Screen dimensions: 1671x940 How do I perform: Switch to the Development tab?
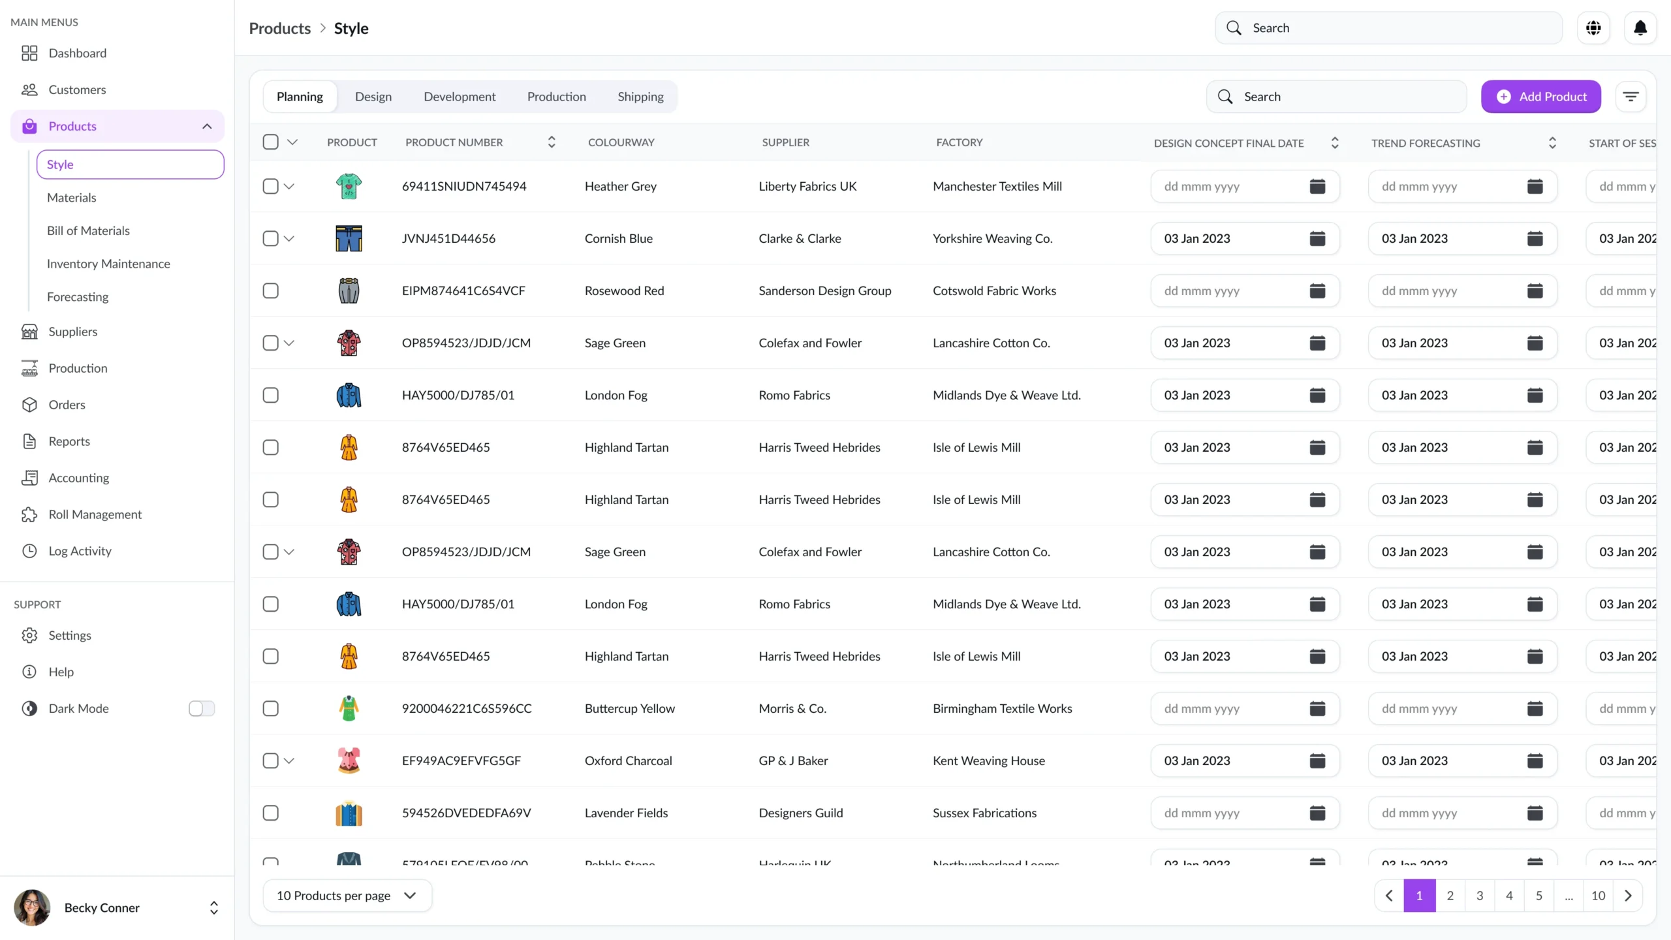(x=460, y=97)
